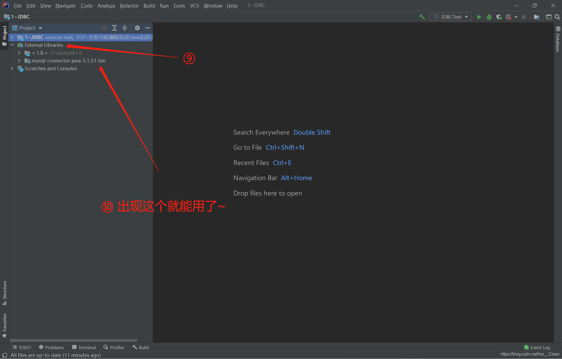Viewport: 562px width, 359px height.
Task: Click 1~JDBC in the navigation bar
Action: [x=17, y=17]
